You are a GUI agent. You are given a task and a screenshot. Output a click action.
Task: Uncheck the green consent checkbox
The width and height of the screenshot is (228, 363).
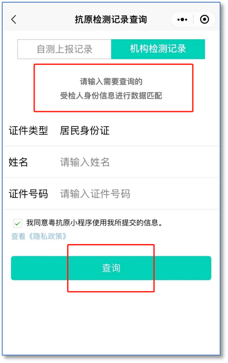18,223
